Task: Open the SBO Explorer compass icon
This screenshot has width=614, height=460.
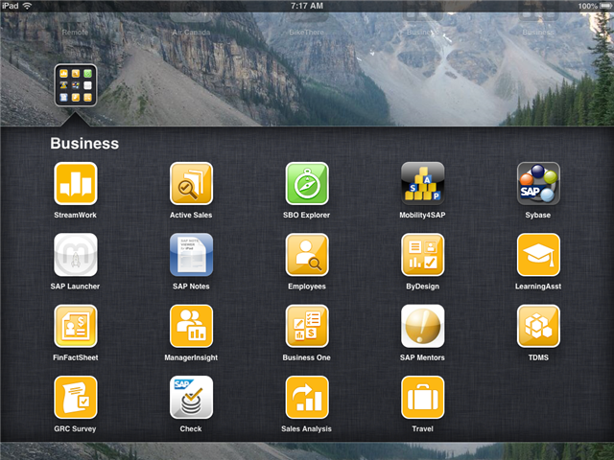Action: pos(307,183)
